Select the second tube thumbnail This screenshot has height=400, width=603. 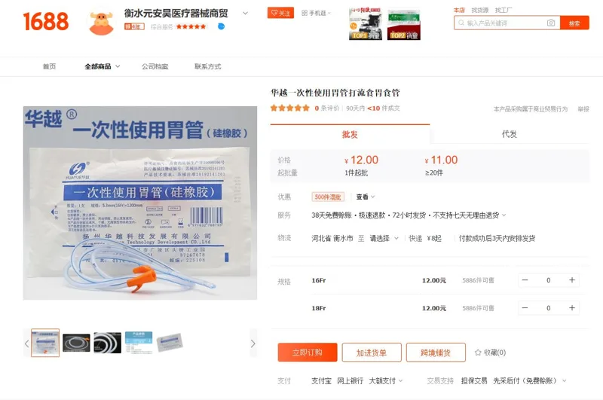pyautogui.click(x=76, y=343)
